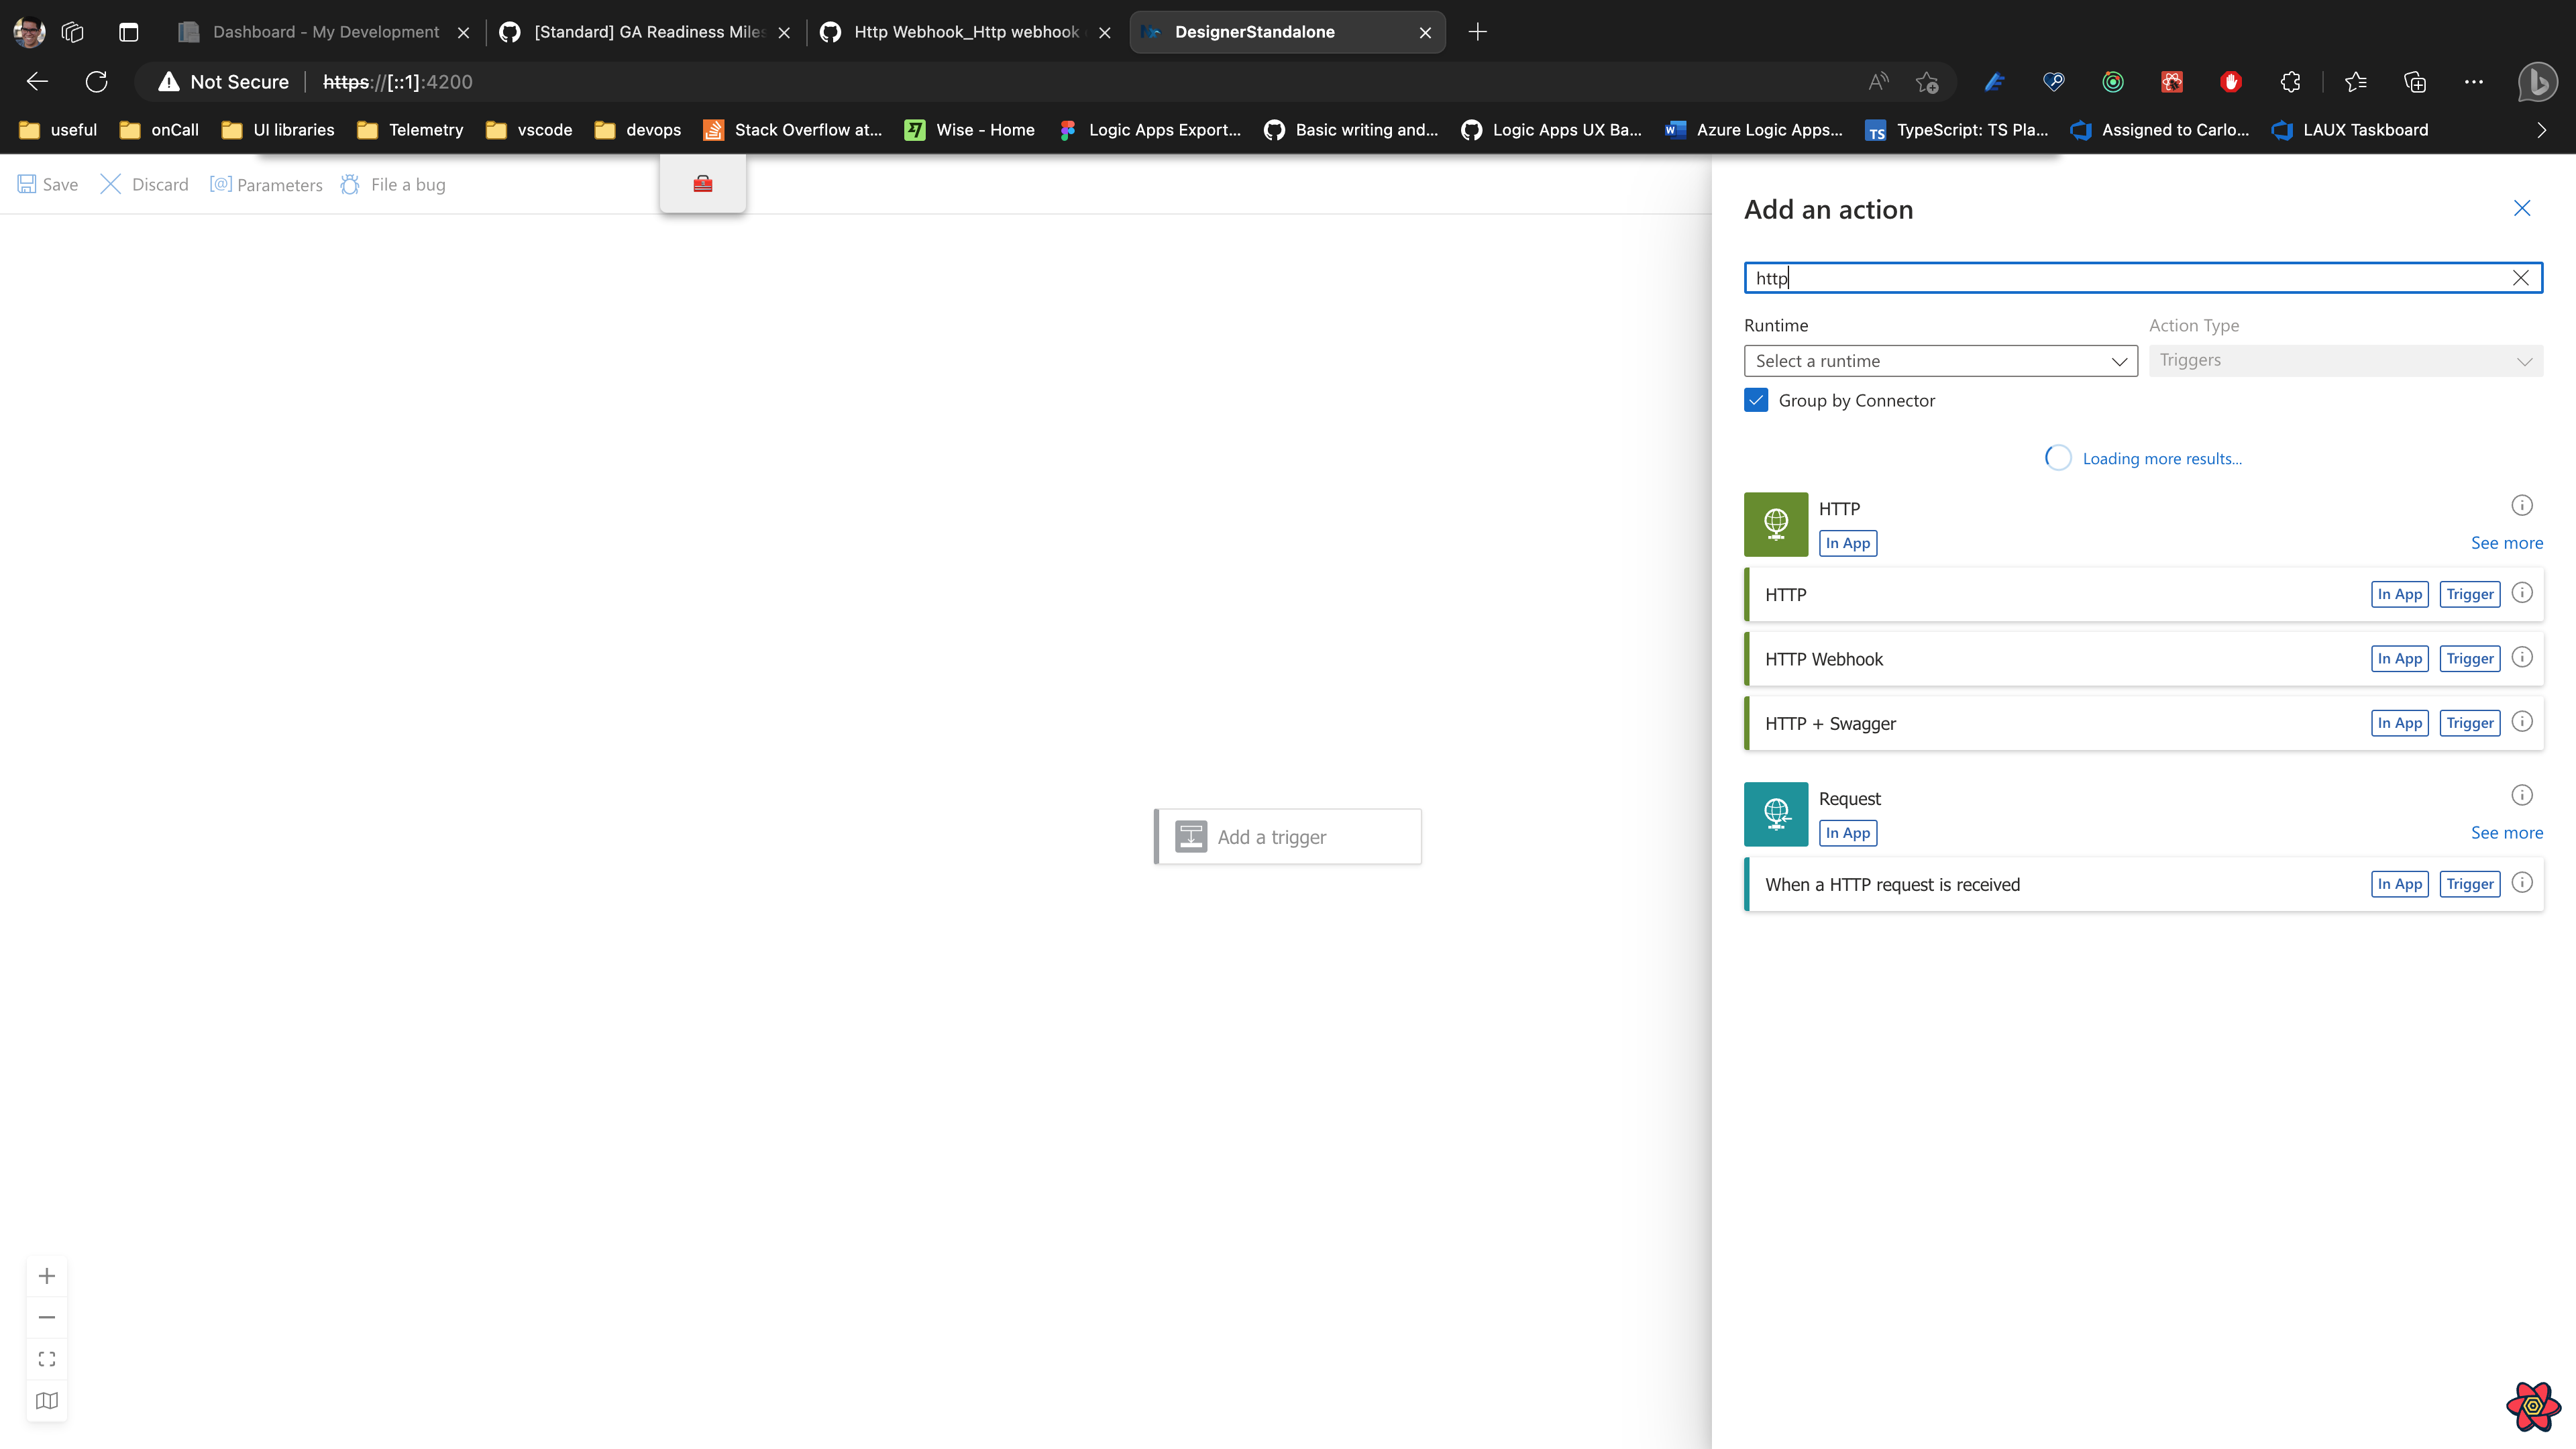Click the Loading more results spinner

pyautogui.click(x=2058, y=457)
